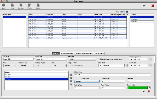Click the Issue Date text field

click(111, 65)
